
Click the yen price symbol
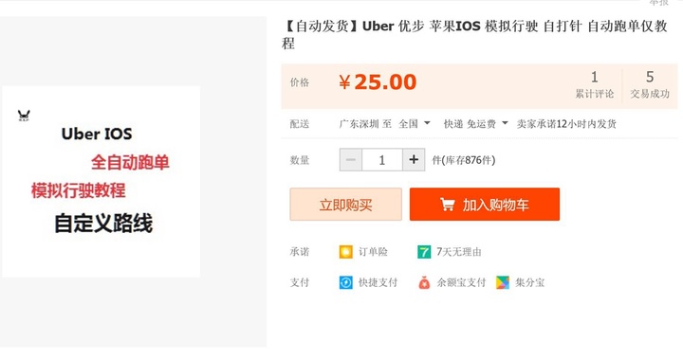tap(344, 82)
